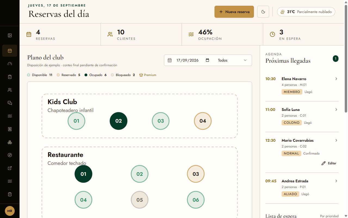Expand Andrea Estrada's arrival with its chevron
The height and width of the screenshot is (218, 348).
coord(336,181)
